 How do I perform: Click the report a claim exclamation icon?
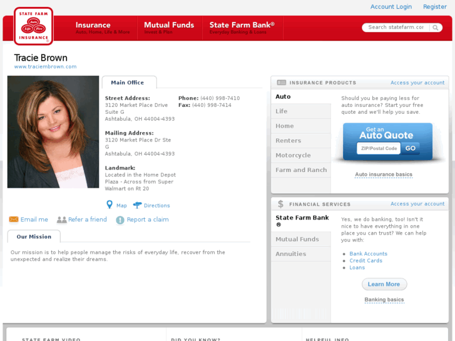coord(120,220)
